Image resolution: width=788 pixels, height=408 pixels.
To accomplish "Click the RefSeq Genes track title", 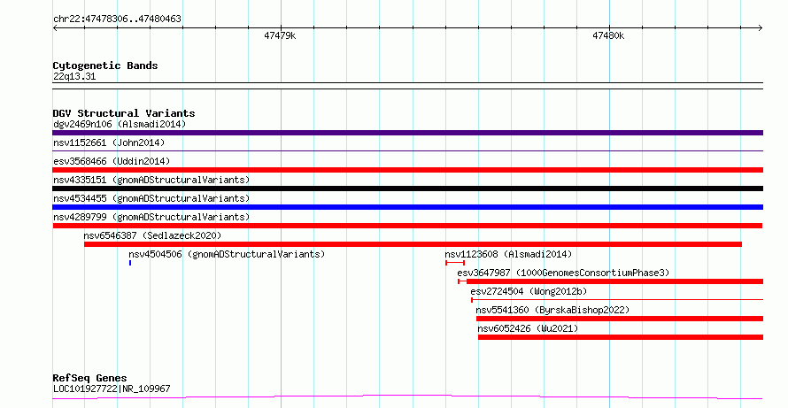I will (90, 378).
